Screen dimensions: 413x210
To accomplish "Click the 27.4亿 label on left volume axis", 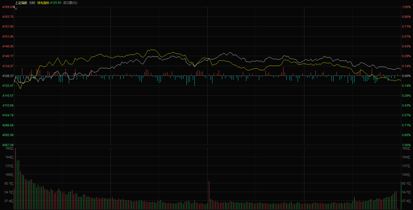I will tap(9, 201).
